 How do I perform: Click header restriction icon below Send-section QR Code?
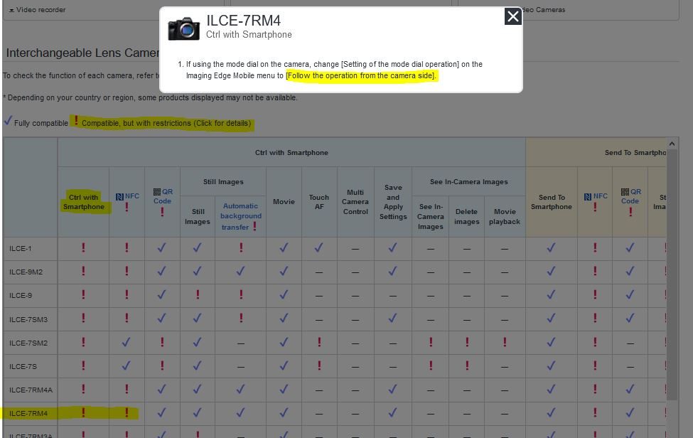(x=630, y=212)
